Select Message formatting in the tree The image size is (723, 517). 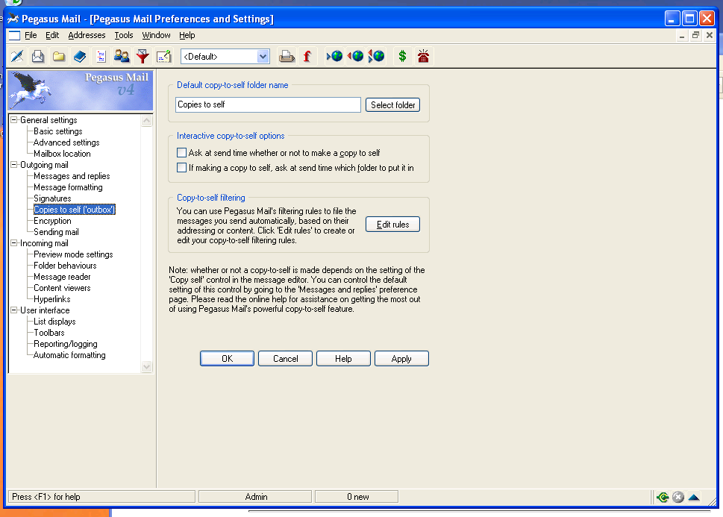68,187
